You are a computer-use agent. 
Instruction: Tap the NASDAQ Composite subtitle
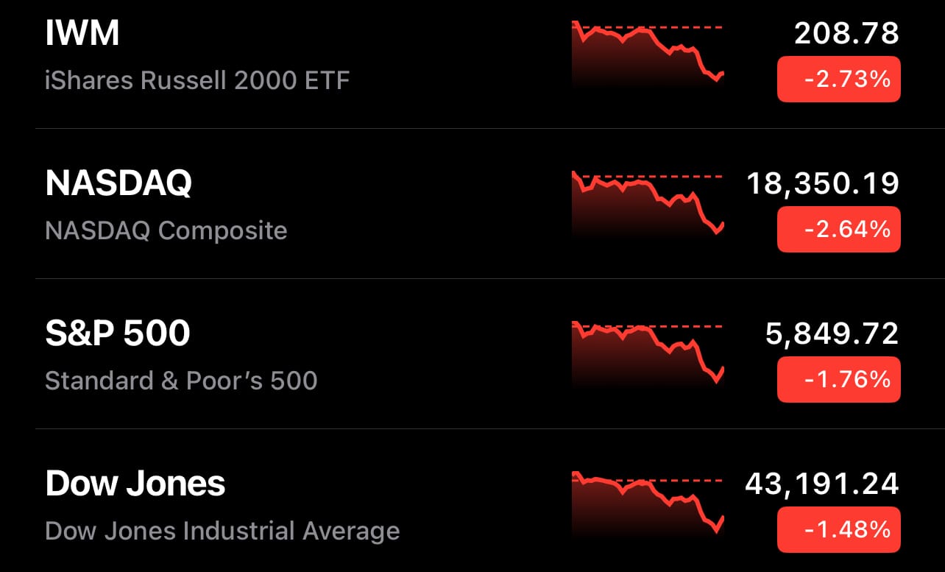166,231
